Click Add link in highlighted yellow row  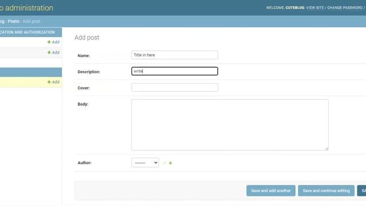(53, 82)
